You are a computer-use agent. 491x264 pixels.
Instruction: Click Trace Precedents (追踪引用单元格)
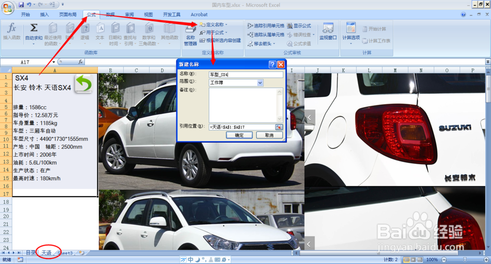(266, 26)
